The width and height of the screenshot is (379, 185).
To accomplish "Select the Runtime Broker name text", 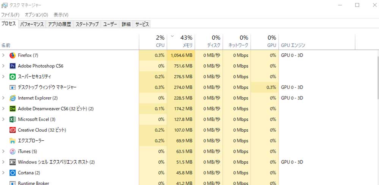I will click(34, 183).
